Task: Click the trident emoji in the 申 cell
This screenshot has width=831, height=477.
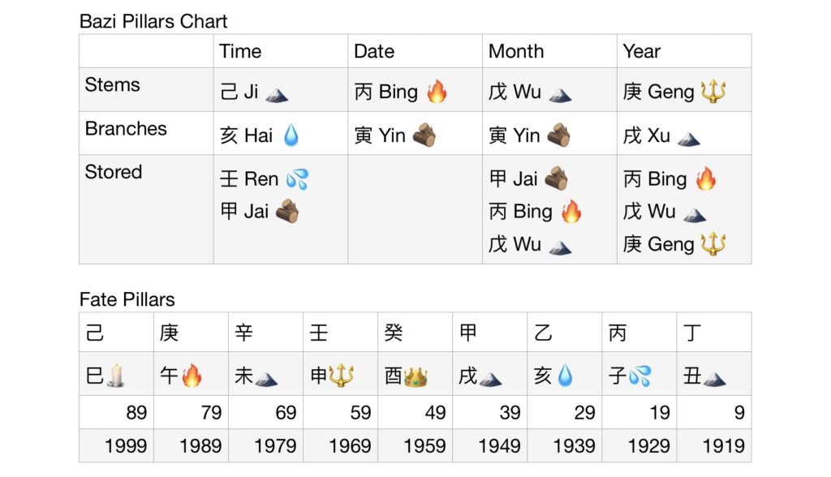Action: tap(342, 376)
